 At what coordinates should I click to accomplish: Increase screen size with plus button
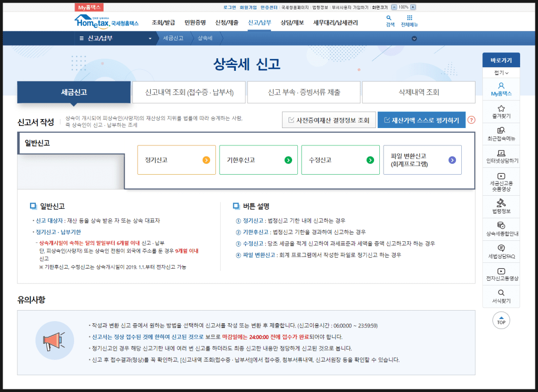coord(413,7)
